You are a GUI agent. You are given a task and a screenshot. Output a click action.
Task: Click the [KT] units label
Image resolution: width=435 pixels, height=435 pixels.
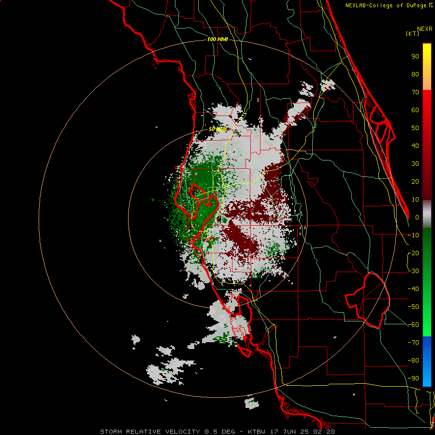pyautogui.click(x=413, y=33)
